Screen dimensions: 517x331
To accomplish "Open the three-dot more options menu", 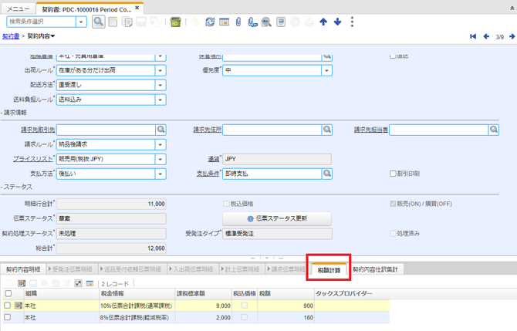I will click(x=352, y=22).
